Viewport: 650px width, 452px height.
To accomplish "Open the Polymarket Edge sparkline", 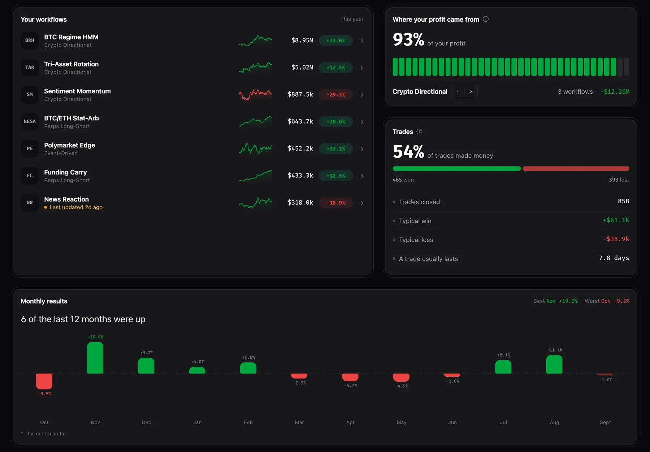I will click(255, 149).
